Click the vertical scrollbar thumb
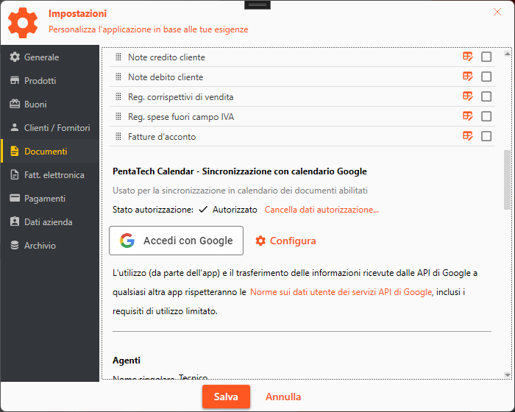 (x=508, y=180)
